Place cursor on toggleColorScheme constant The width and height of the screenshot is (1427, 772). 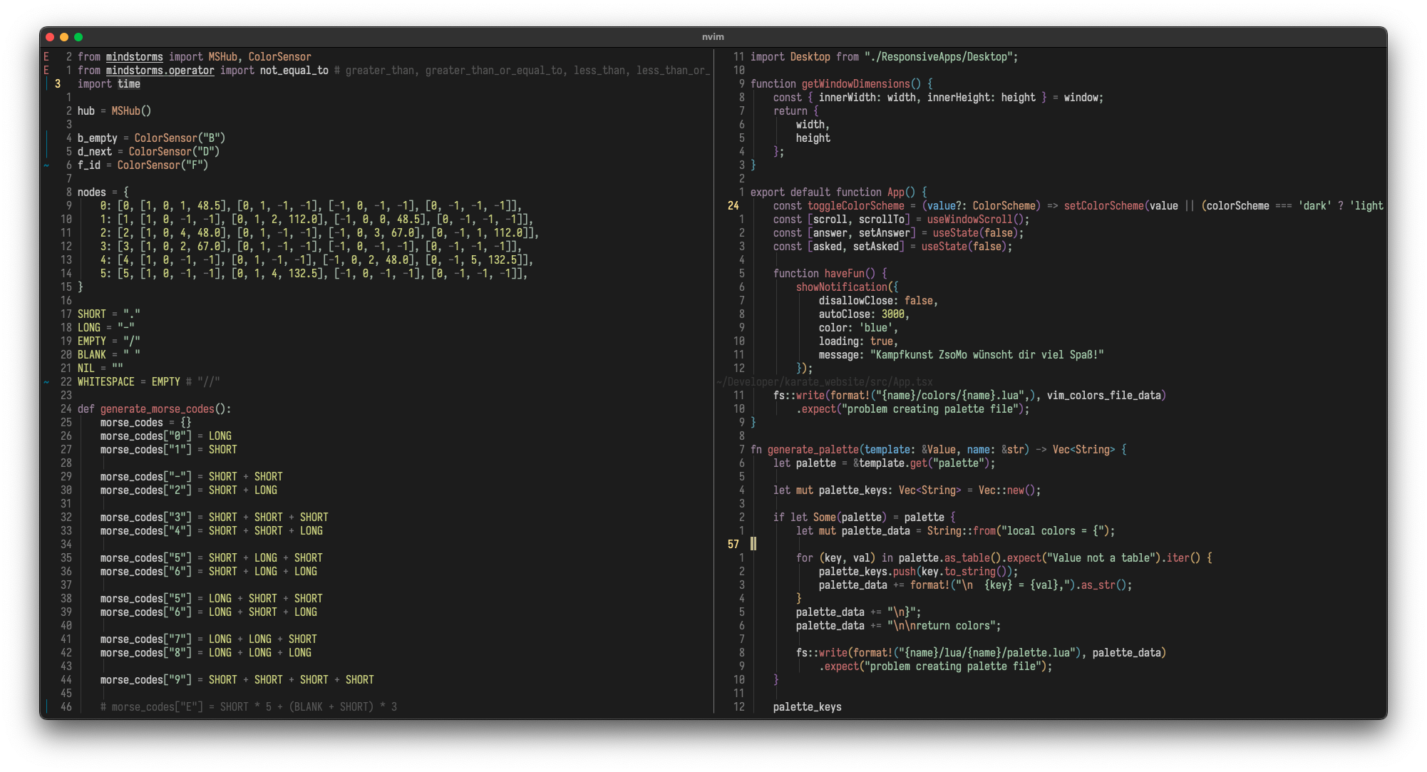coord(855,206)
